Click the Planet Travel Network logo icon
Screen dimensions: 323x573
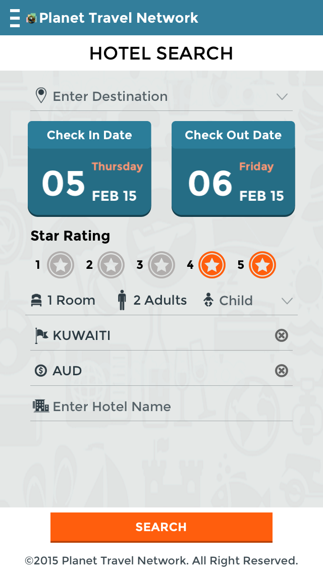click(32, 19)
